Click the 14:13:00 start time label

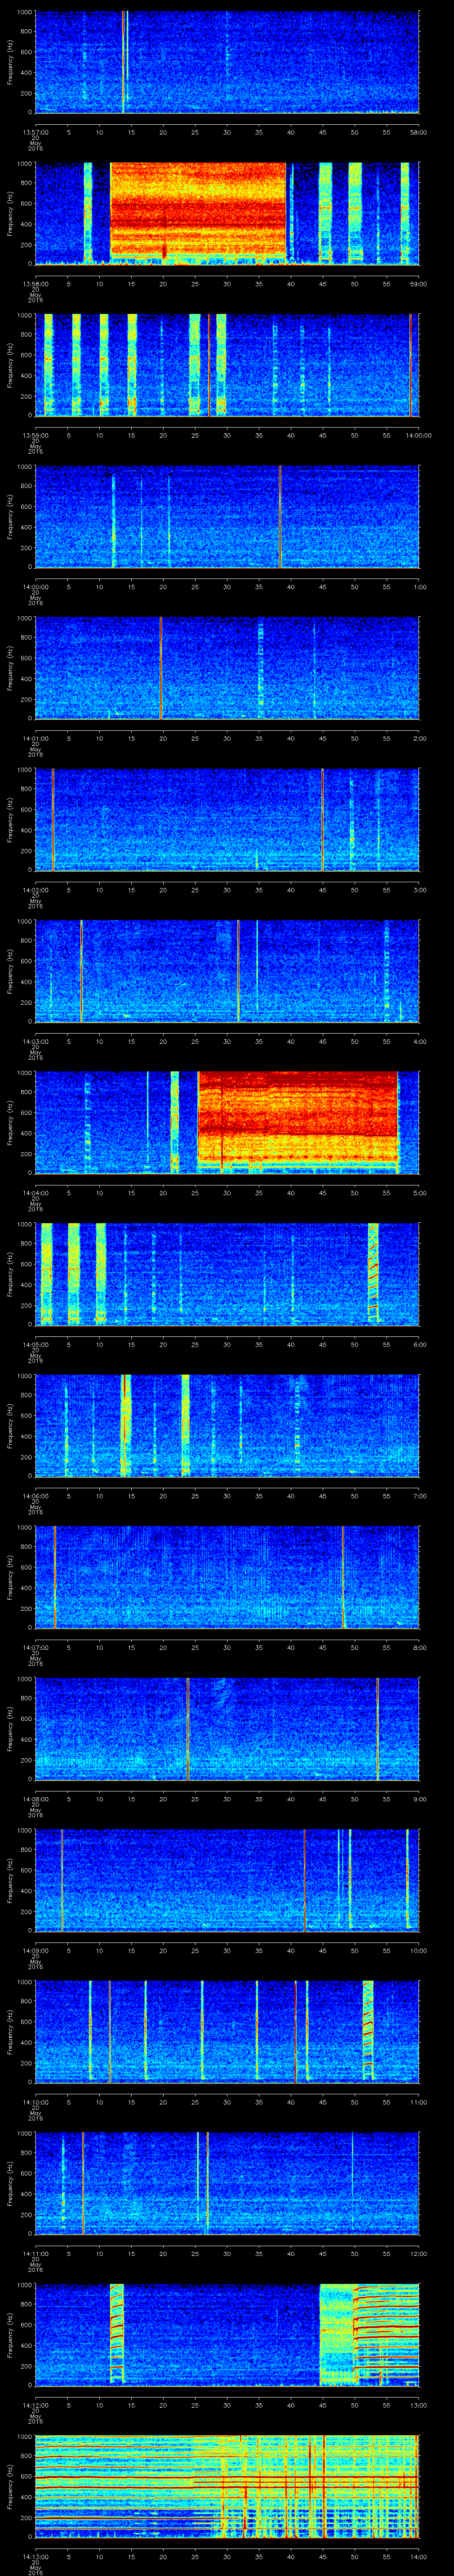coord(35,2556)
